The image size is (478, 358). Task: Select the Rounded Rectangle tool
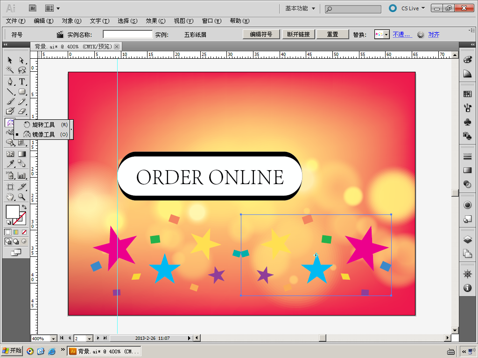pos(21,91)
